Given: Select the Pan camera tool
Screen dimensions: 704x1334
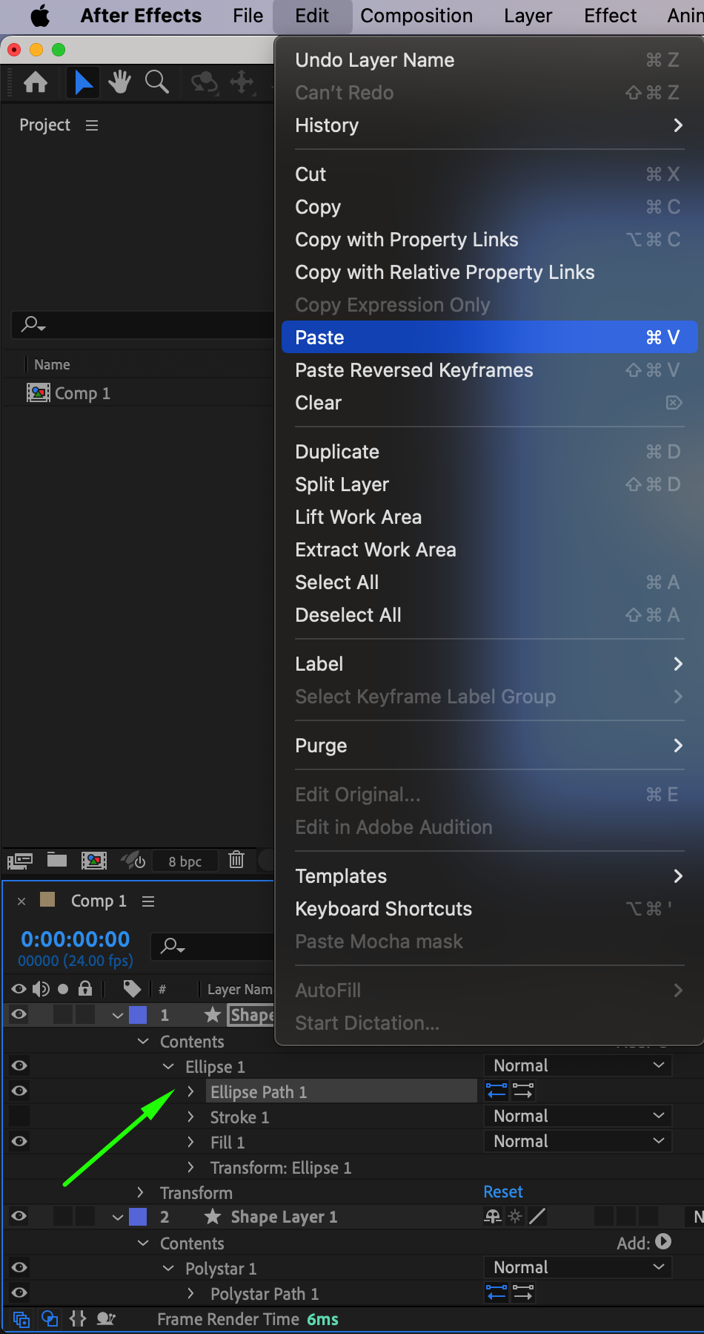Looking at the screenshot, I should pyautogui.click(x=242, y=82).
